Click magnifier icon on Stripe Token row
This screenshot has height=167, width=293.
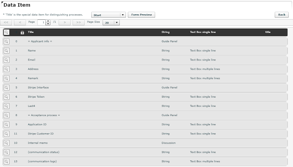coord(7,97)
